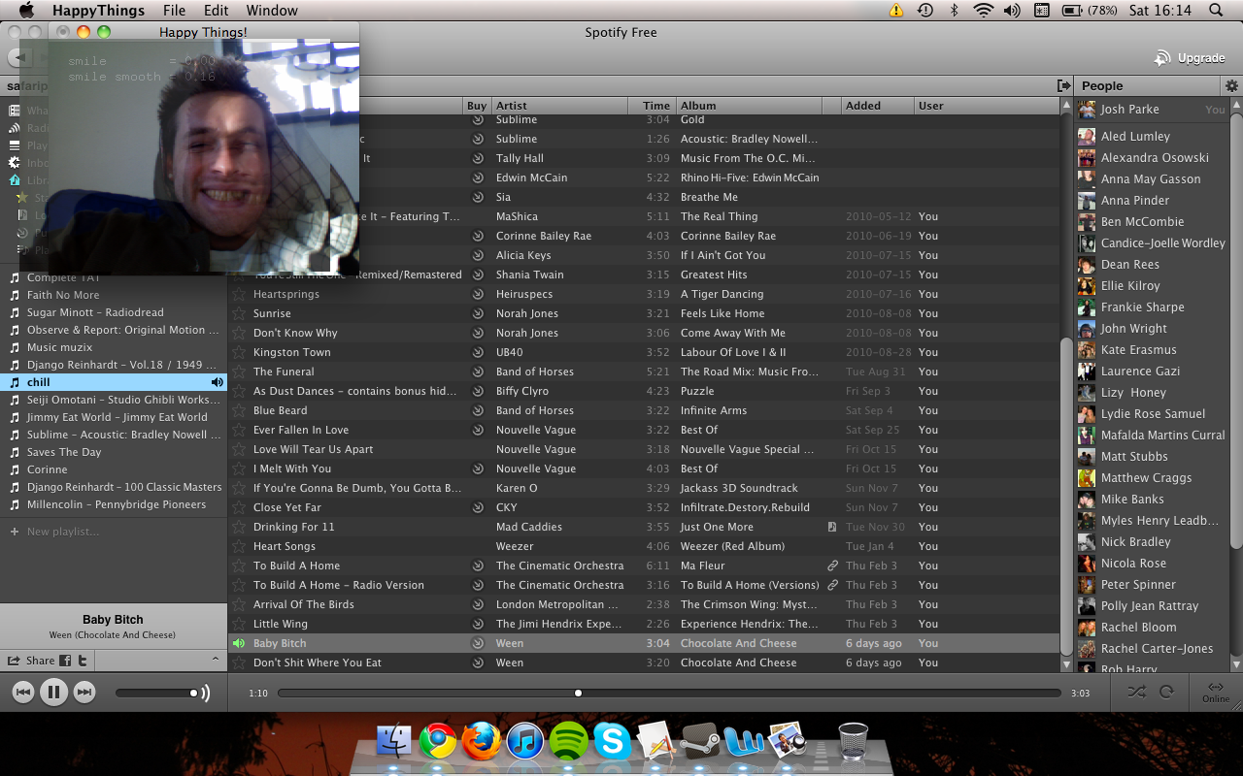Open the Window menu
The width and height of the screenshot is (1243, 776).
click(x=272, y=11)
